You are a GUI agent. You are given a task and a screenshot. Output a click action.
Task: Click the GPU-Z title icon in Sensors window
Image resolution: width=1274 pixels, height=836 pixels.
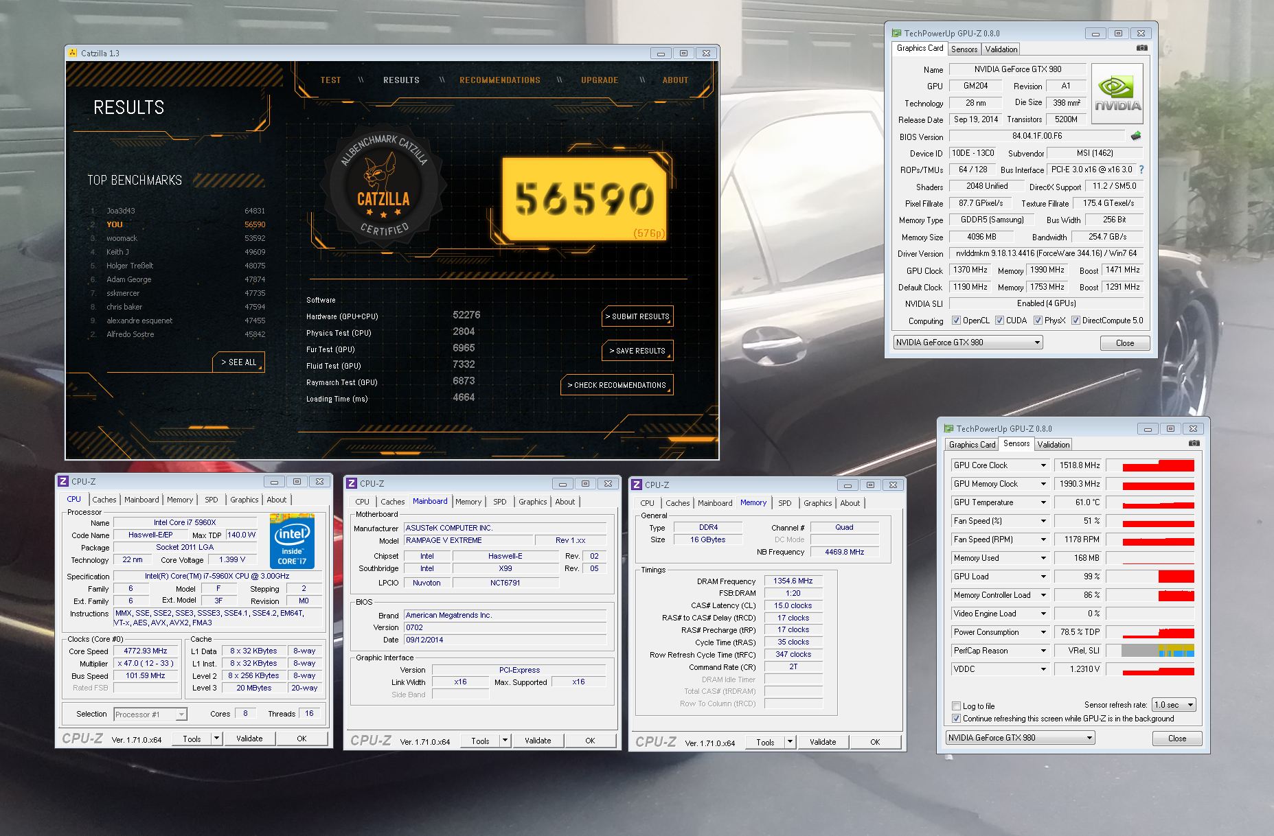tap(948, 428)
